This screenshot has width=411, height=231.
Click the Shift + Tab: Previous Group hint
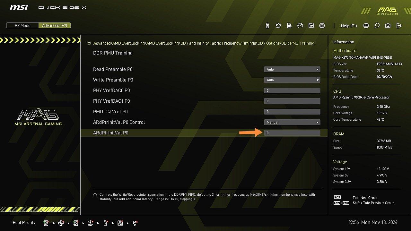tap(373, 203)
